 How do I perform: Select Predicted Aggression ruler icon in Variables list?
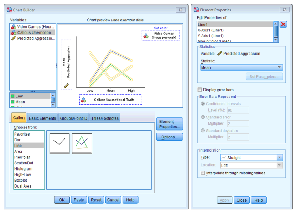14,38
